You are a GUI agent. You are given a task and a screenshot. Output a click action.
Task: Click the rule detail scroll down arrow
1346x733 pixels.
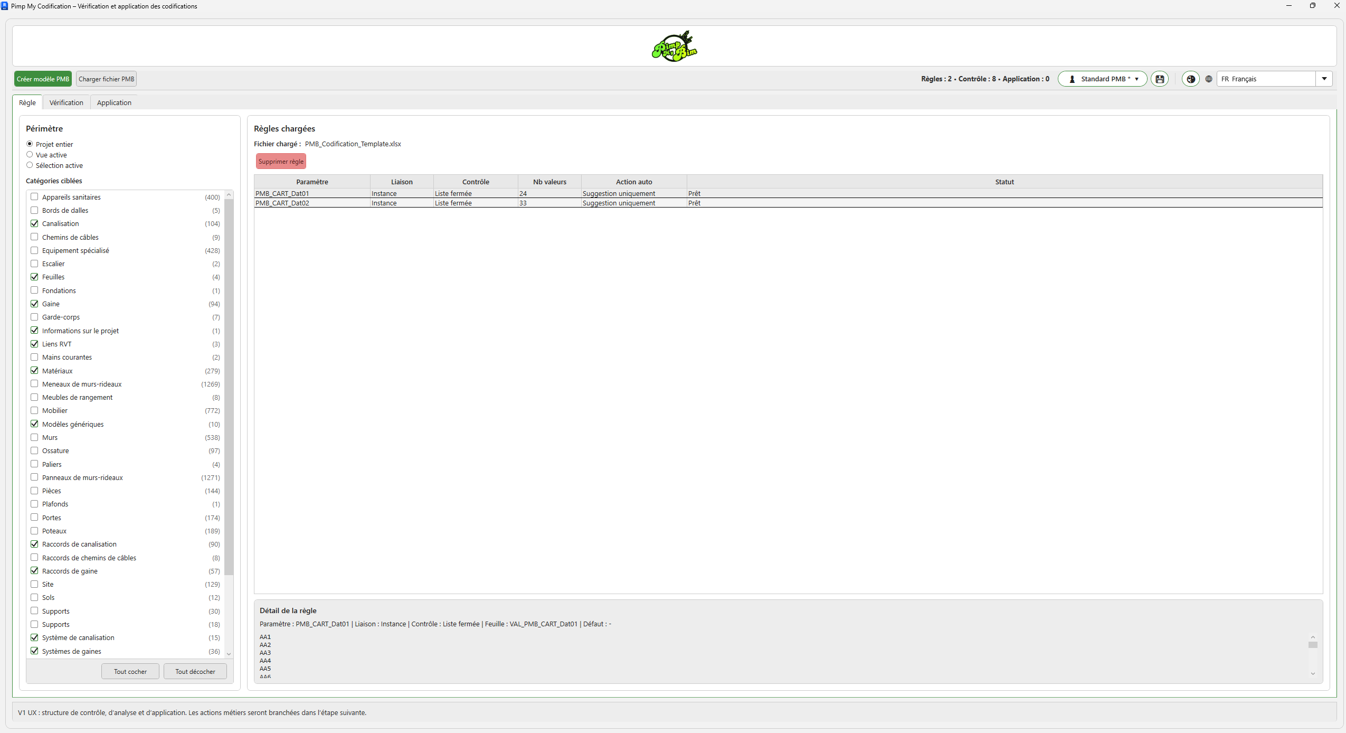(1313, 673)
